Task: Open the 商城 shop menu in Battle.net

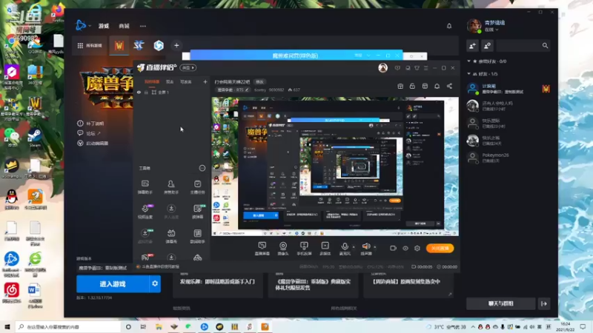Action: pyautogui.click(x=124, y=26)
